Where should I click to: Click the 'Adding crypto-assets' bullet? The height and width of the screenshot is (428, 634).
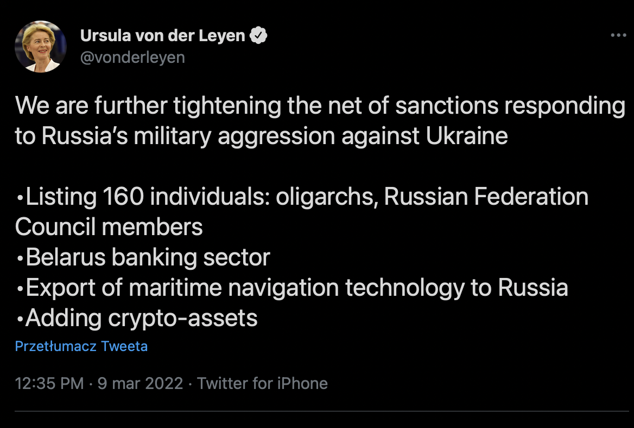[137, 318]
